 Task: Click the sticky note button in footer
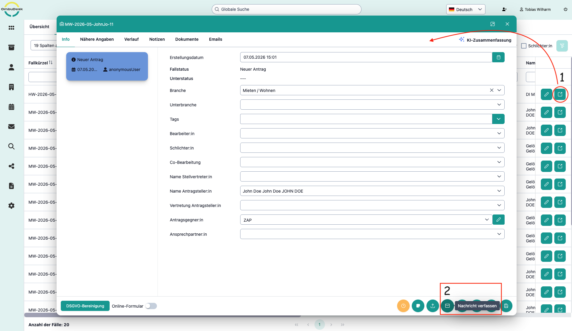[418, 306]
